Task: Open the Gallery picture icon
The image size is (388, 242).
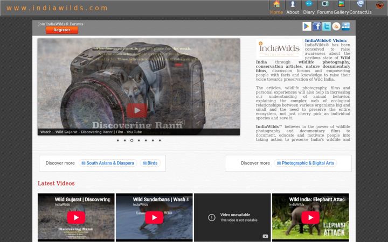Action: pyautogui.click(x=341, y=4)
